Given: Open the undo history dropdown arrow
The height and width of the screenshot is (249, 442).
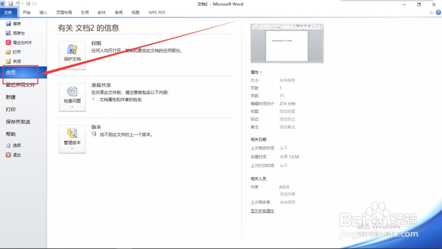Looking at the screenshot, I should click(22, 4).
